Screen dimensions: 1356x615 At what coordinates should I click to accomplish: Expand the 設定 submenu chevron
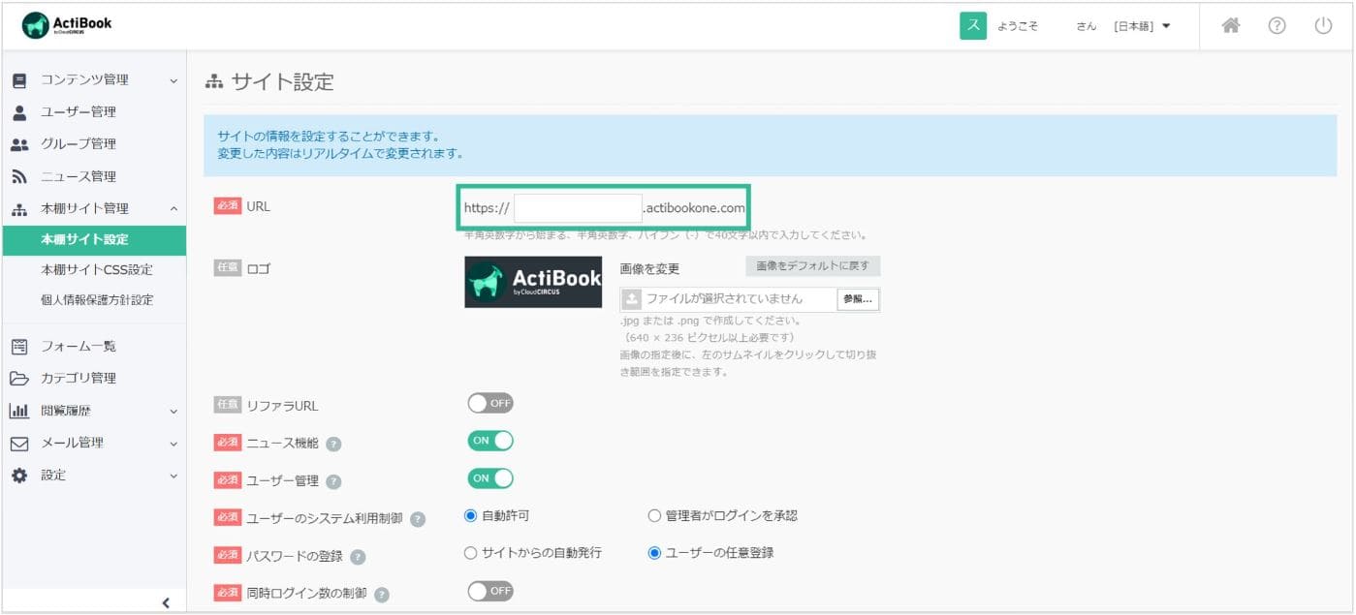[x=173, y=475]
